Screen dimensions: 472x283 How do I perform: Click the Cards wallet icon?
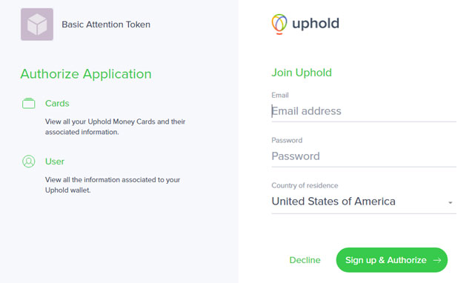29,103
